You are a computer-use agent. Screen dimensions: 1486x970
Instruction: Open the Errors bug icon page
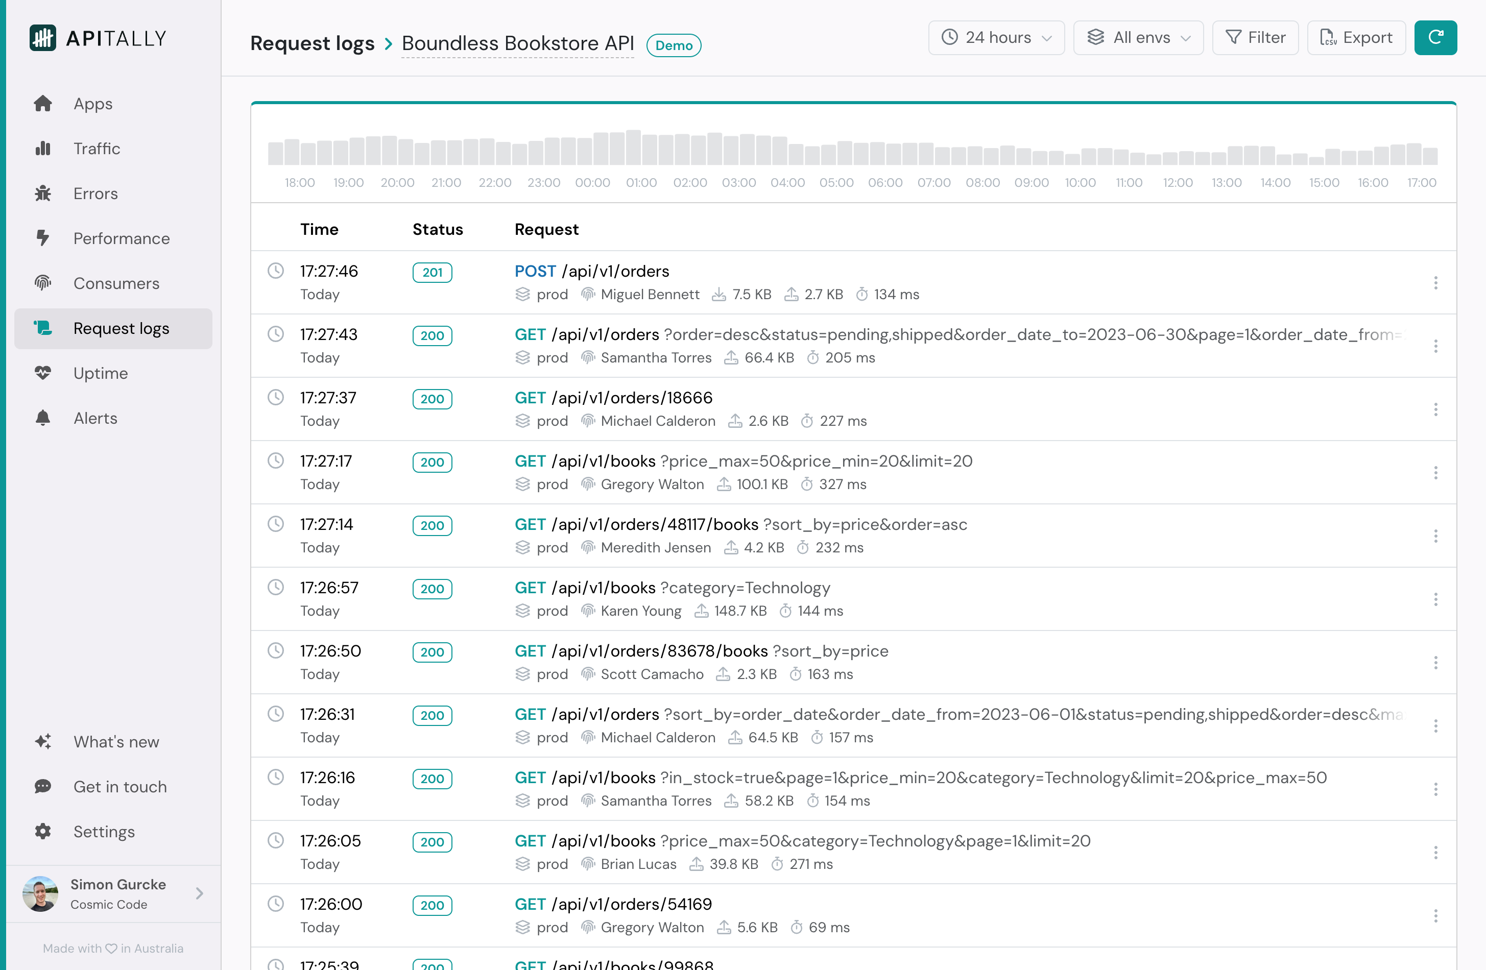[x=42, y=193]
